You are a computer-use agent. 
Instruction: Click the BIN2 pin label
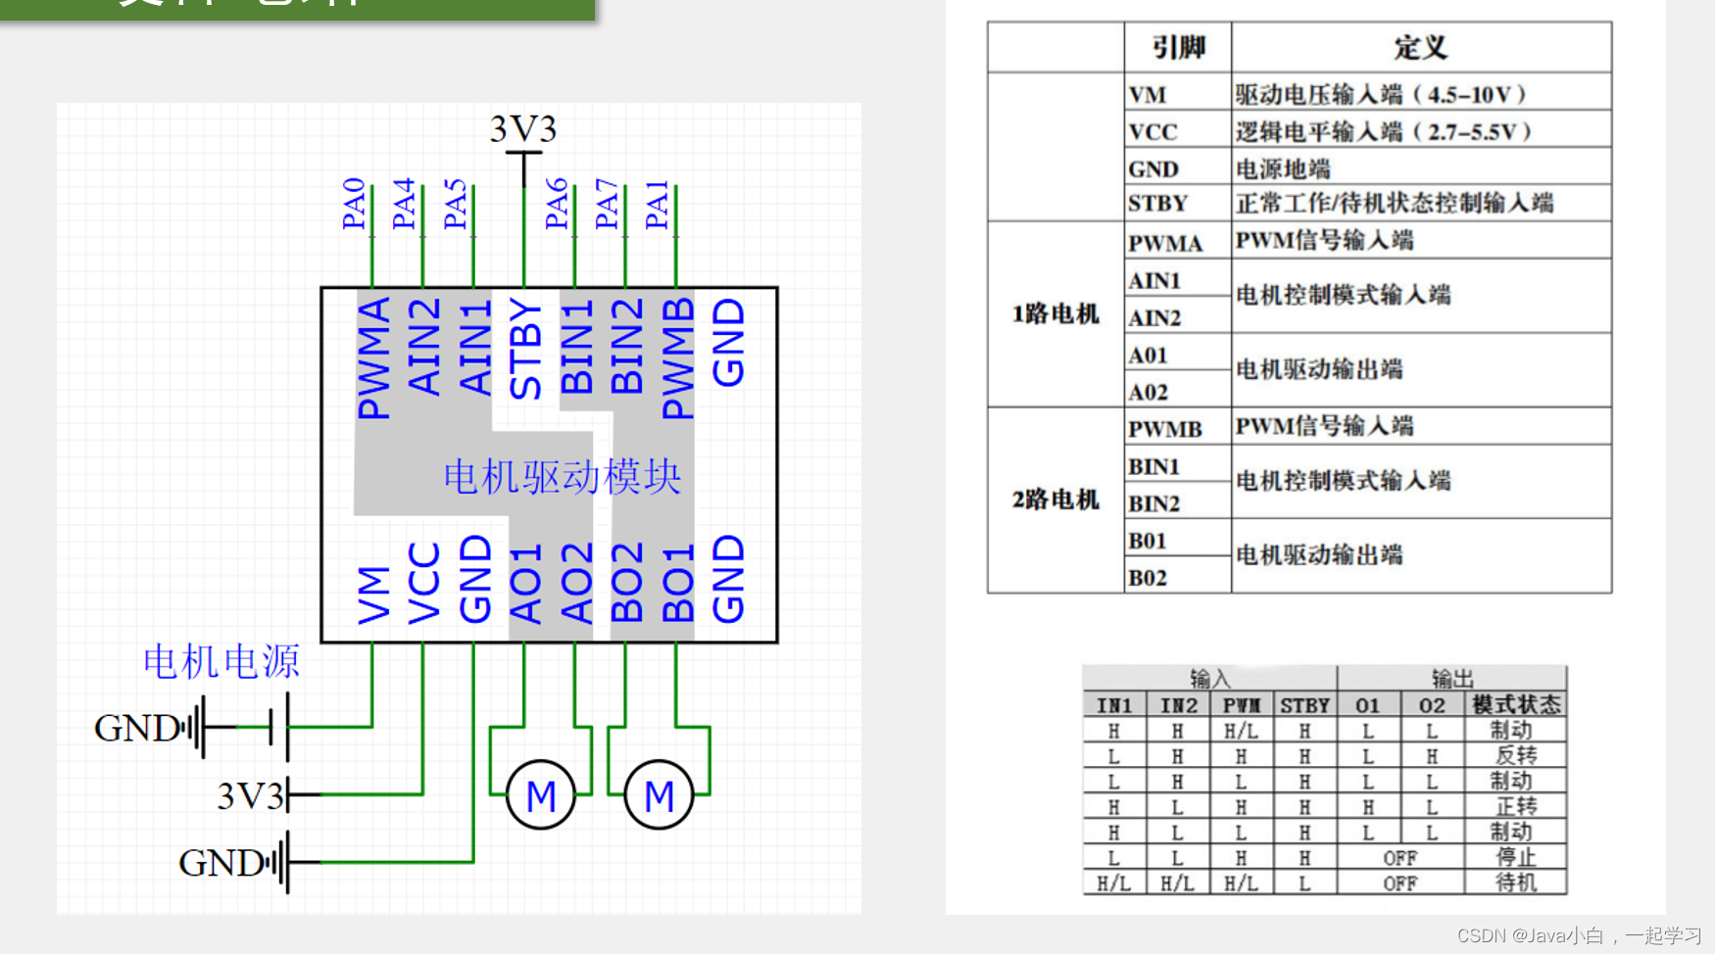click(x=627, y=348)
